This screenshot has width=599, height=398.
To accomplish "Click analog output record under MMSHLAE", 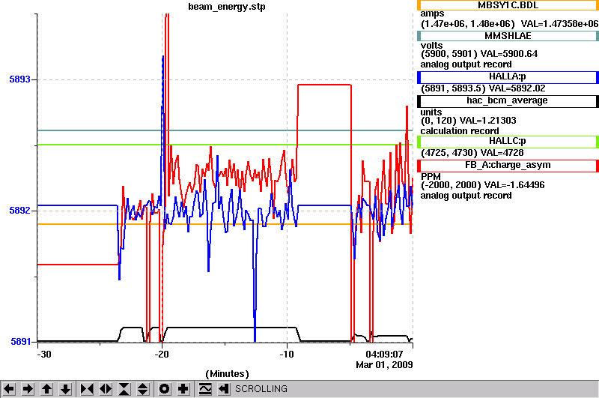I will pos(466,64).
